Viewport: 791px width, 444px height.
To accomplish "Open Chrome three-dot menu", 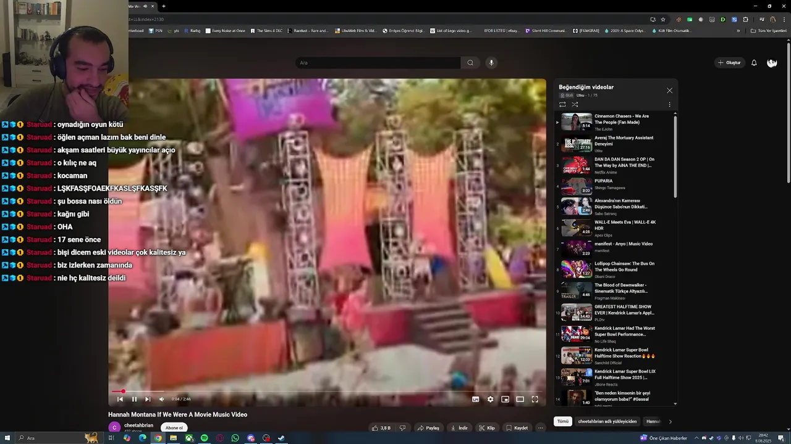I will pos(784,19).
